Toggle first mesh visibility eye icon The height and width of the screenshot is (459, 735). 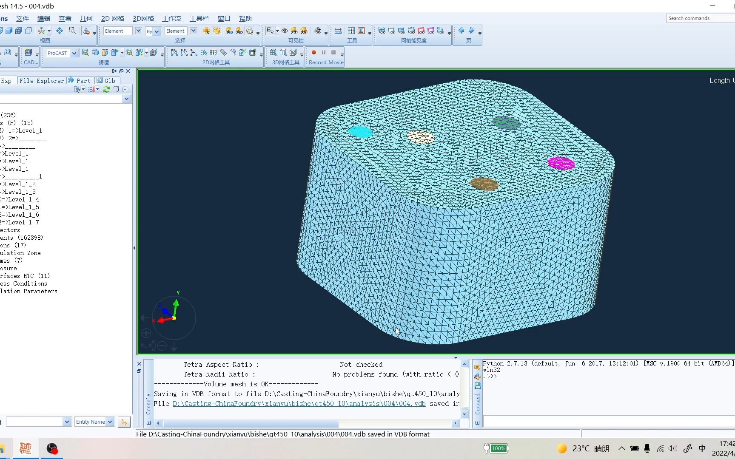(x=382, y=31)
